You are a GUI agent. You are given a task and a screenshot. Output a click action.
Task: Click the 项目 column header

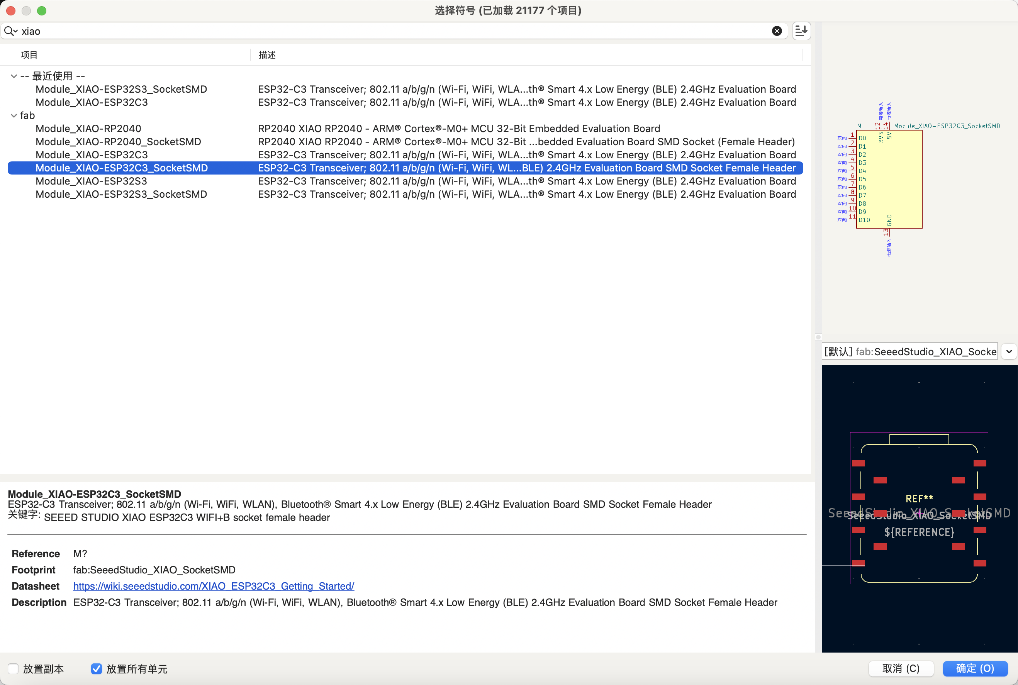coord(29,54)
